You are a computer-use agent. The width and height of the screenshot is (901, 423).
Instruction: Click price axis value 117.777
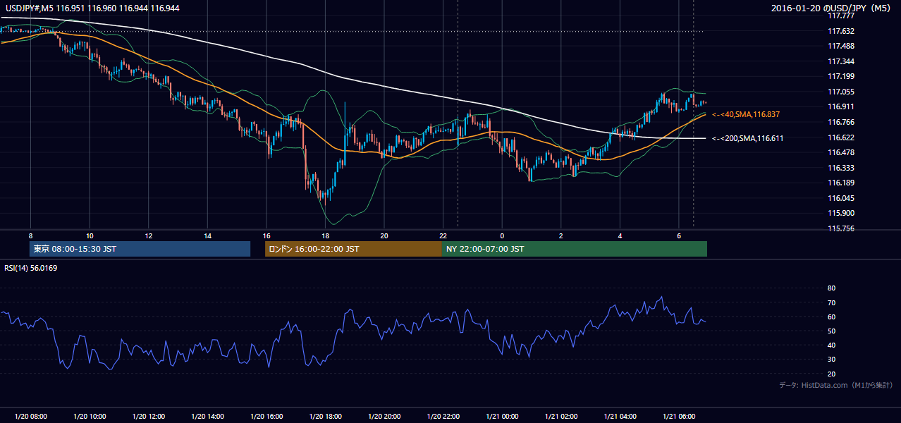coord(842,16)
